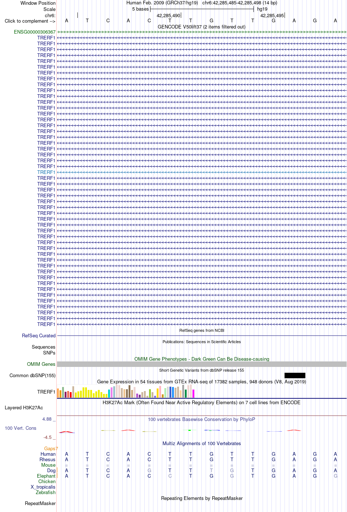Click the '5 bases' scale bar label
This screenshot has width=347, height=512.
pyautogui.click(x=141, y=9)
